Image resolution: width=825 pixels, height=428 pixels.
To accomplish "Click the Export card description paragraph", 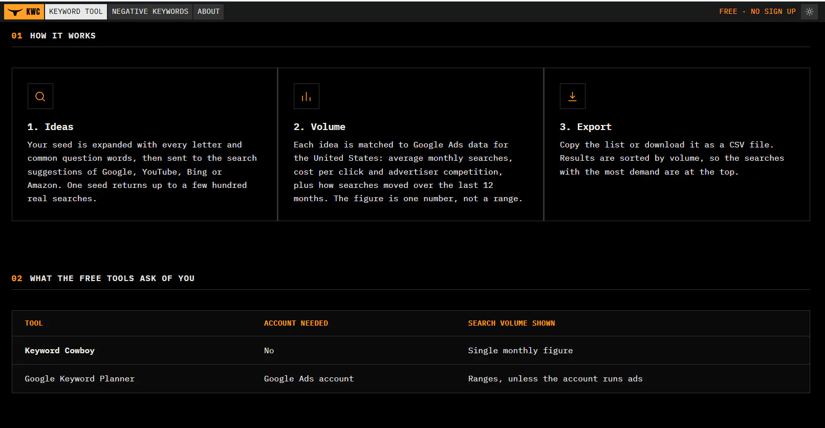I will coord(672,158).
